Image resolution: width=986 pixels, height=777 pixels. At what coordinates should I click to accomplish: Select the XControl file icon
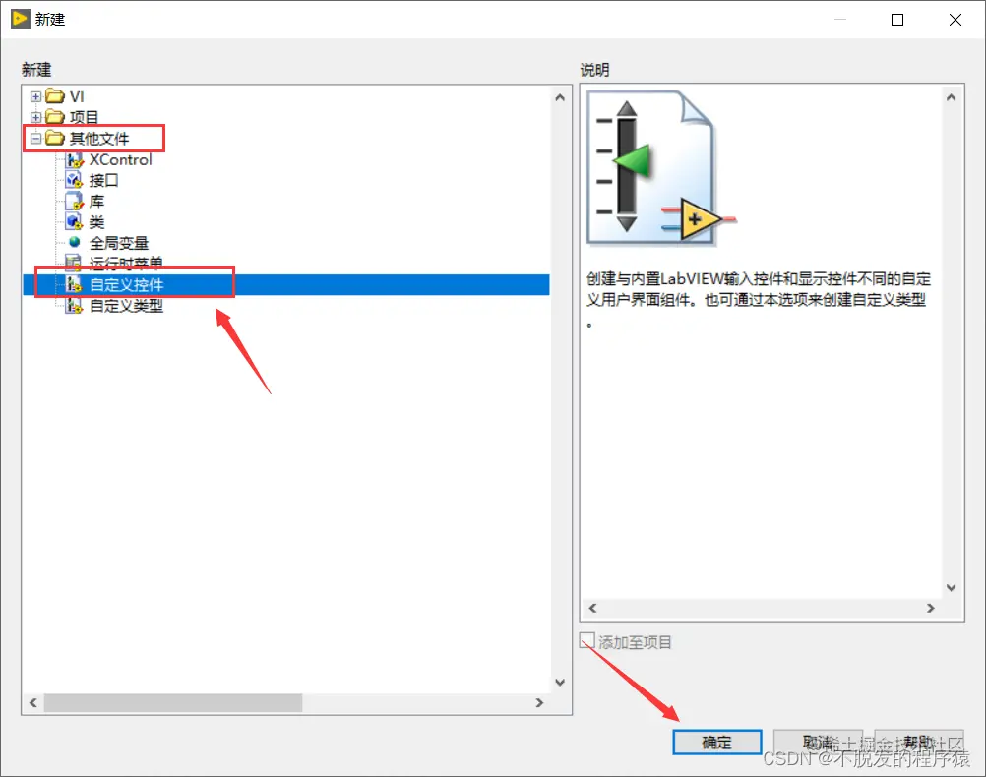[74, 160]
